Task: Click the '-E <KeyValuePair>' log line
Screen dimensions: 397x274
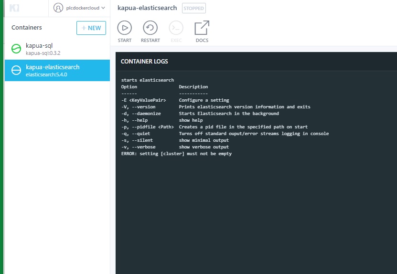Action: (x=175, y=100)
